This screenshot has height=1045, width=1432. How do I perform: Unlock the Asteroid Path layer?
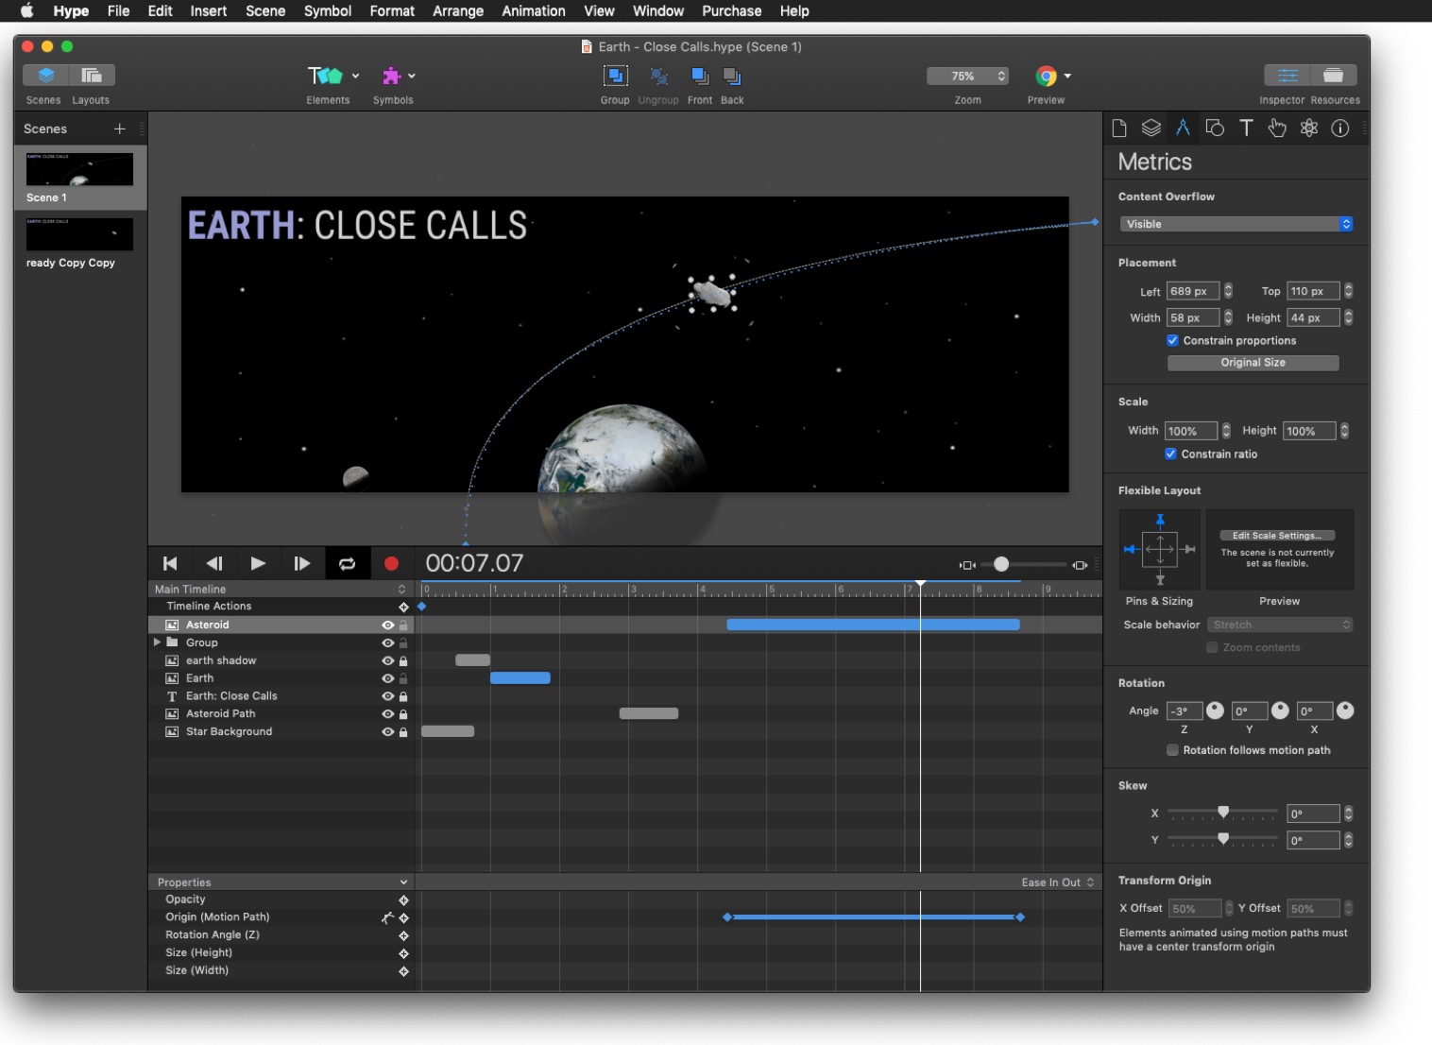pyautogui.click(x=403, y=714)
